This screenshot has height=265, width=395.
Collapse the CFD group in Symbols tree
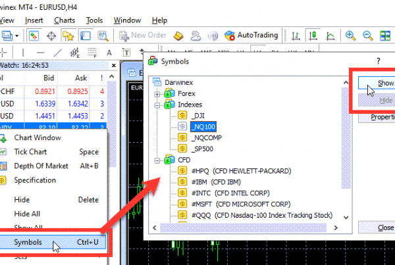pos(157,160)
